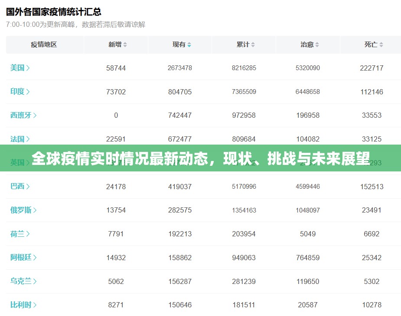Sort table by 新增 column arrows
Image resolution: width=401 pixels, height=316 pixels.
(x=125, y=45)
